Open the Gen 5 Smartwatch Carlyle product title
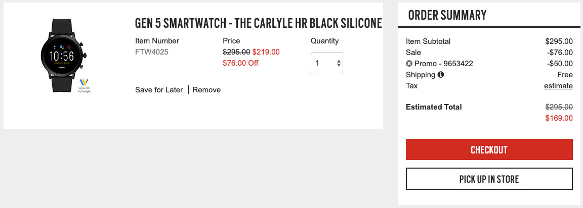 click(258, 24)
